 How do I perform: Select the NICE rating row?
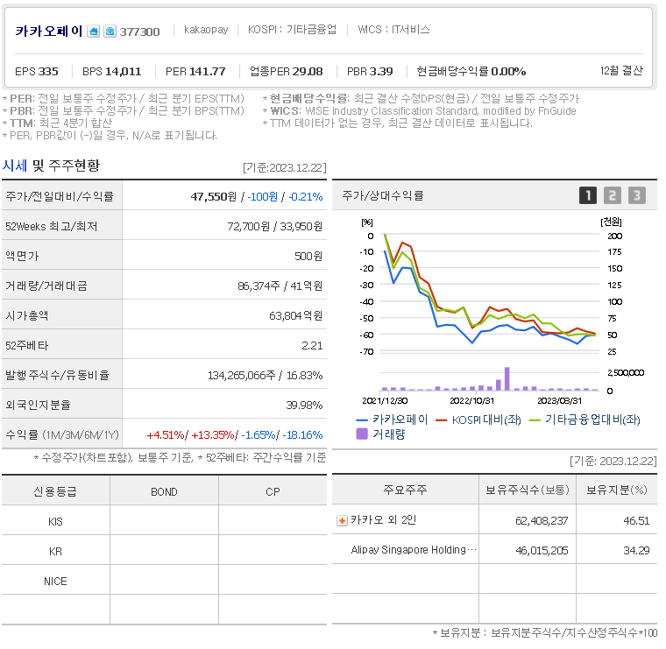click(x=164, y=581)
